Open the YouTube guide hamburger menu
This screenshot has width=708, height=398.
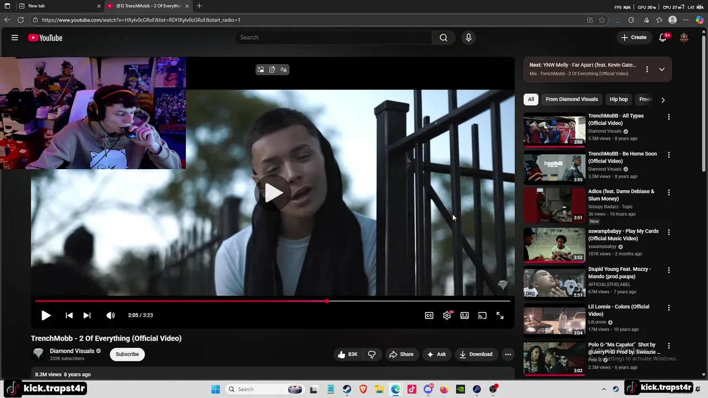click(15, 38)
